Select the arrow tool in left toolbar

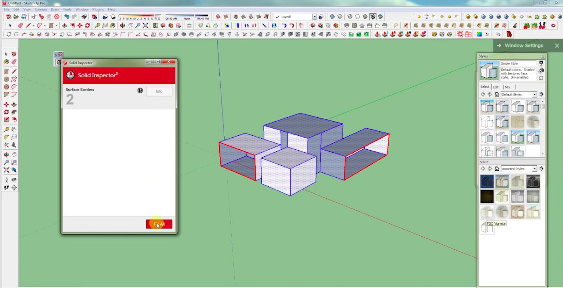pos(6,54)
